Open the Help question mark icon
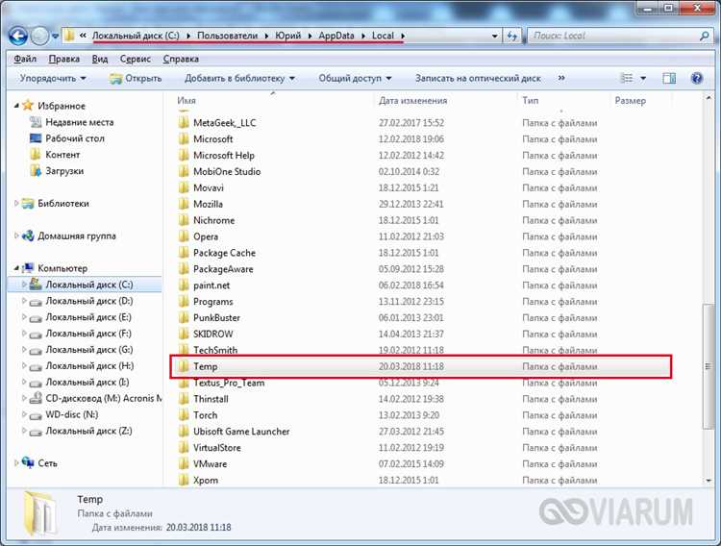 [x=697, y=78]
